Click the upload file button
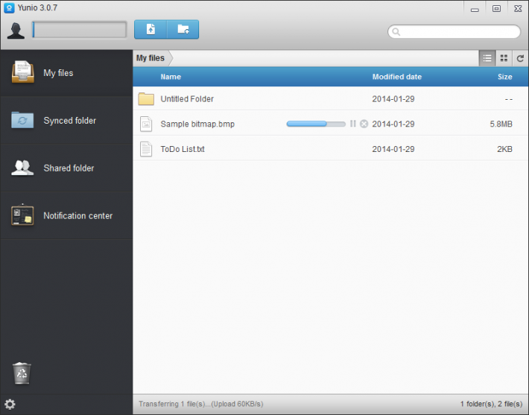 point(151,29)
